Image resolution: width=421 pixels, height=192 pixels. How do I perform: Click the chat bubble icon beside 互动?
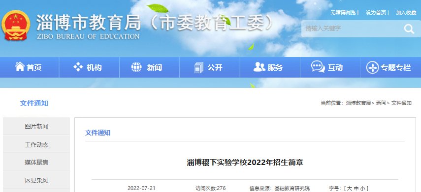[x=318, y=67]
